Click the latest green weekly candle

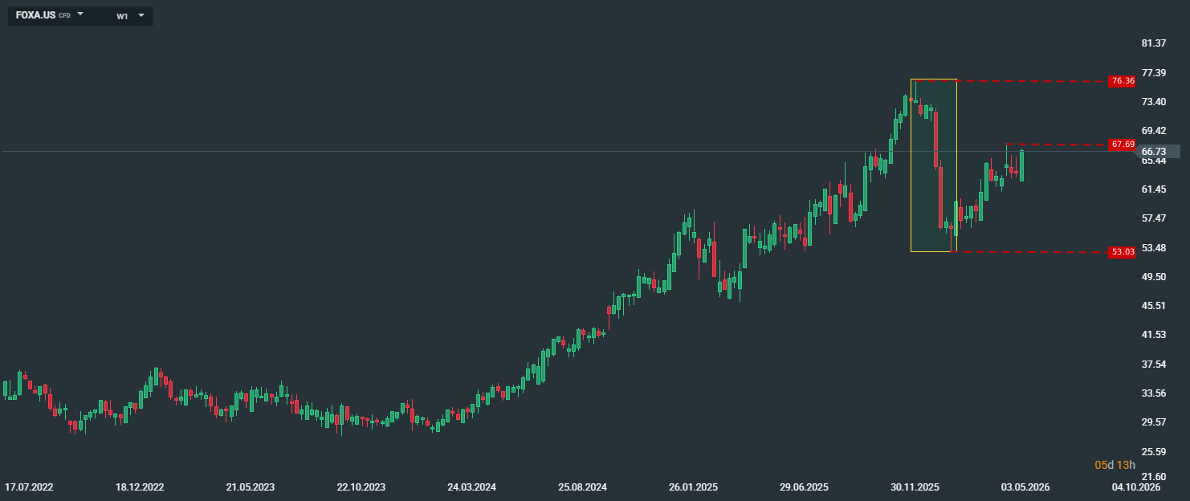pyautogui.click(x=1022, y=165)
